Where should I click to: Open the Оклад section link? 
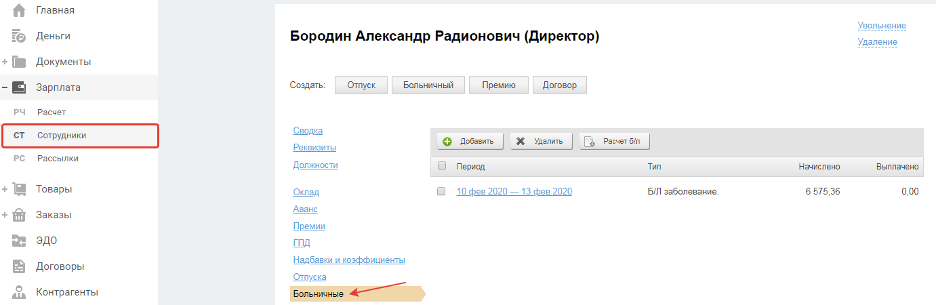306,192
